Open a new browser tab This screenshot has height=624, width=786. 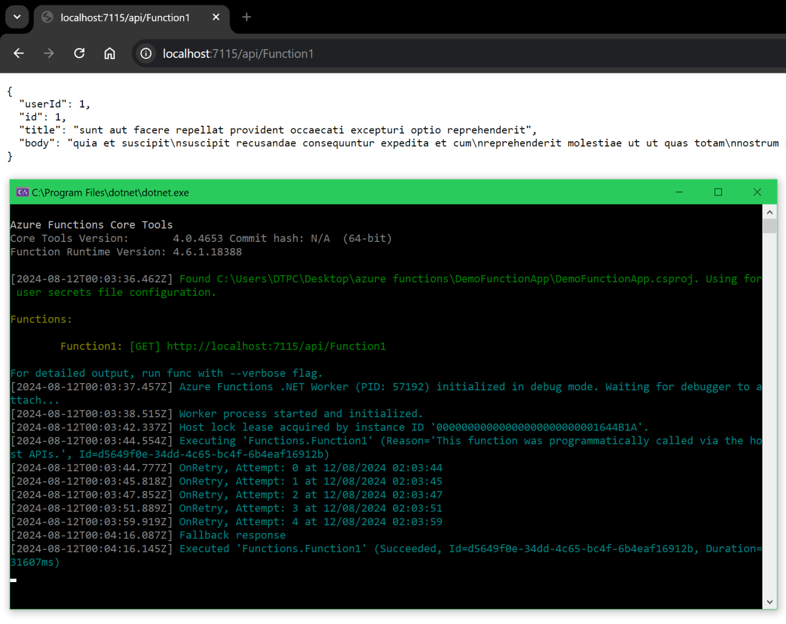(x=247, y=17)
